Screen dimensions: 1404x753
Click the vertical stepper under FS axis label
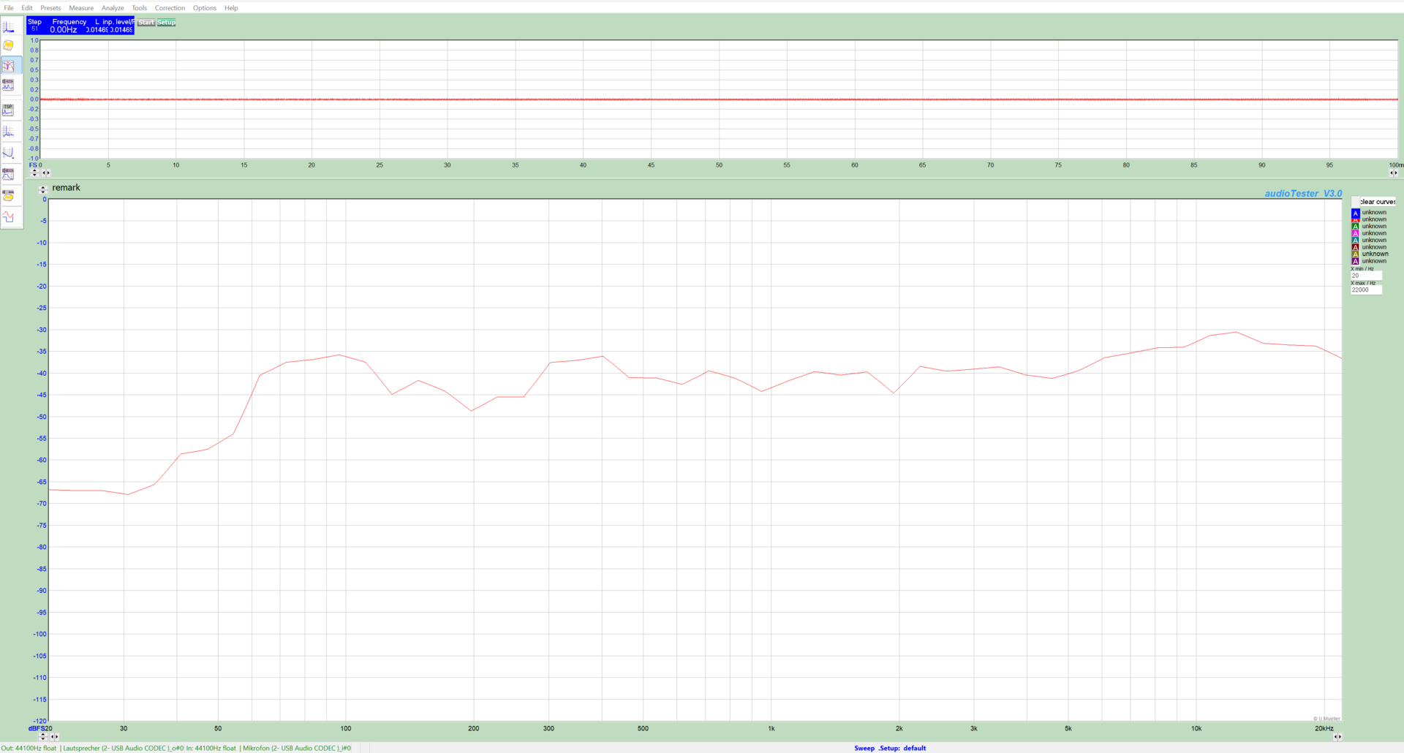pos(34,173)
